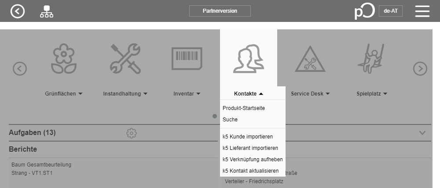440x188 pixels.
Task: Open the Service Desk warning triangle icon
Action: tap(310, 59)
